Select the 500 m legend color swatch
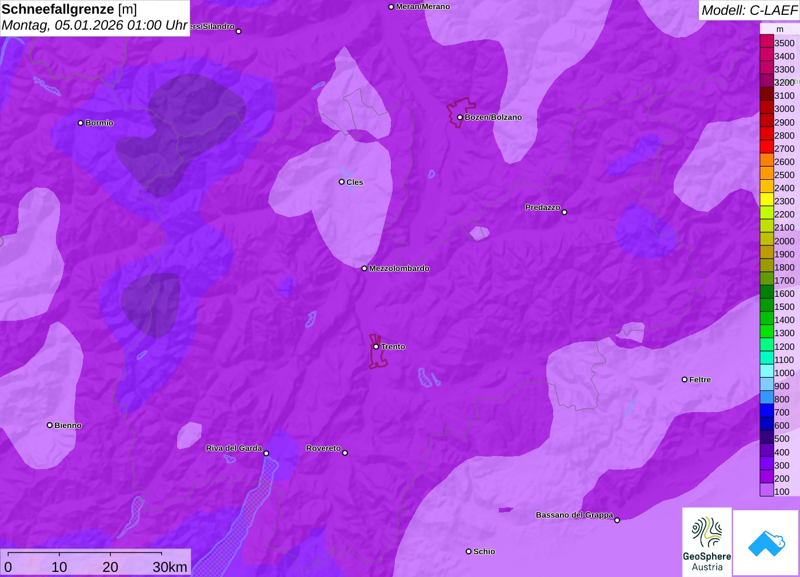 (x=767, y=437)
